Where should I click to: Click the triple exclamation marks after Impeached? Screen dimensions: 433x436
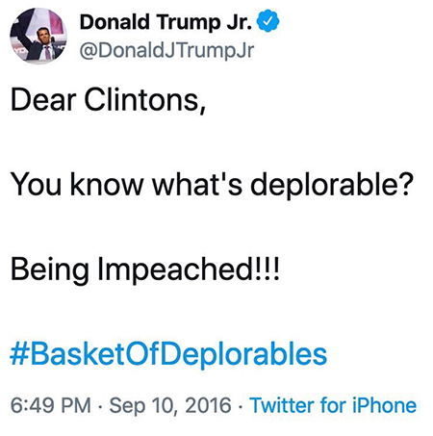267,269
